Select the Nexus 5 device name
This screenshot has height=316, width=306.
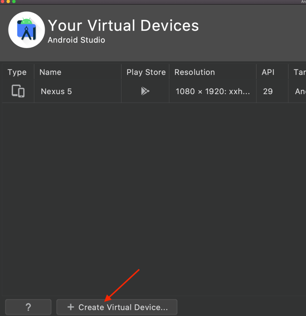pos(56,91)
